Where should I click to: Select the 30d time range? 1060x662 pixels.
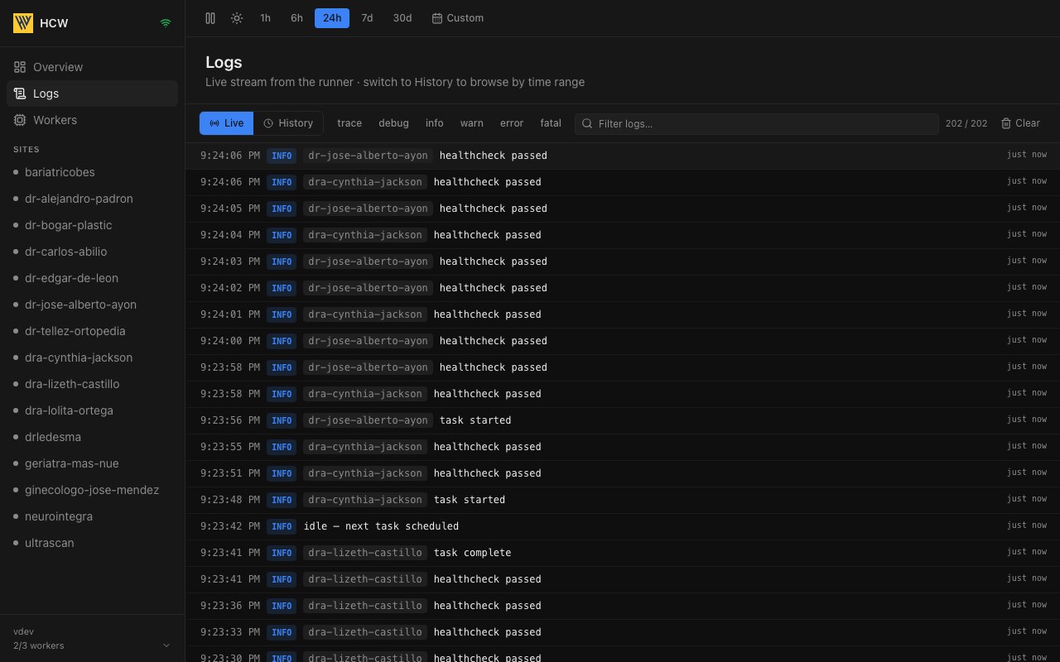tap(402, 18)
